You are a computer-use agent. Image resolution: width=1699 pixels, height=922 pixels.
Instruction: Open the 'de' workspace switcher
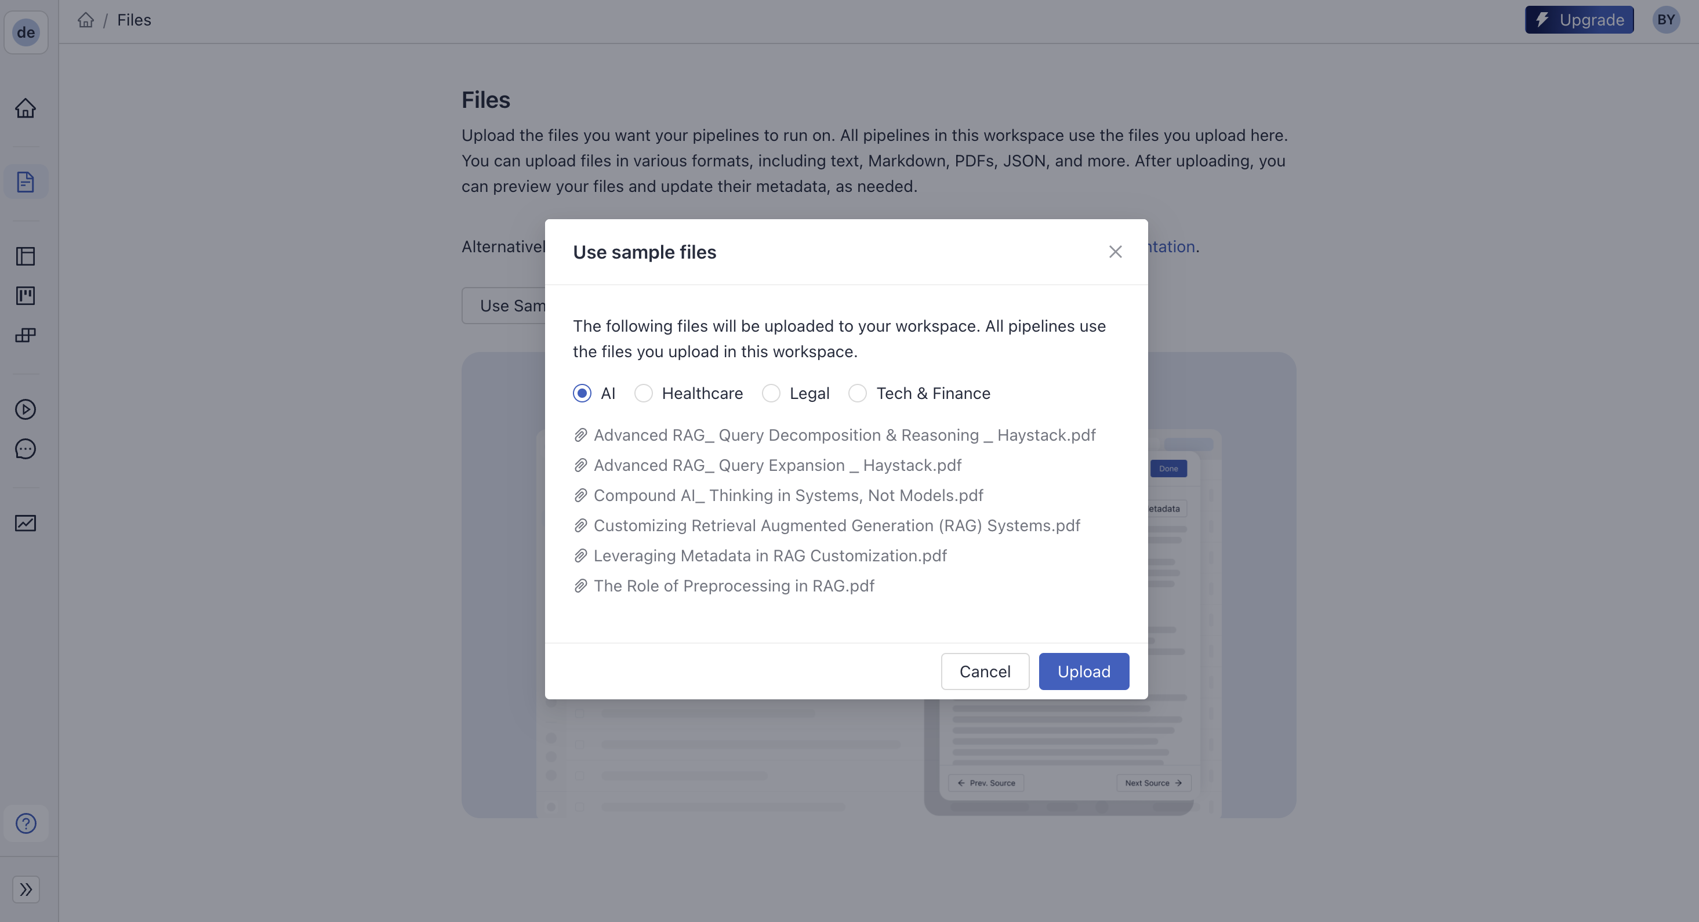(26, 32)
